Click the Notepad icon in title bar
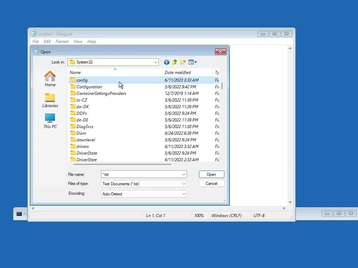This screenshot has height=268, width=358. pyautogui.click(x=34, y=34)
